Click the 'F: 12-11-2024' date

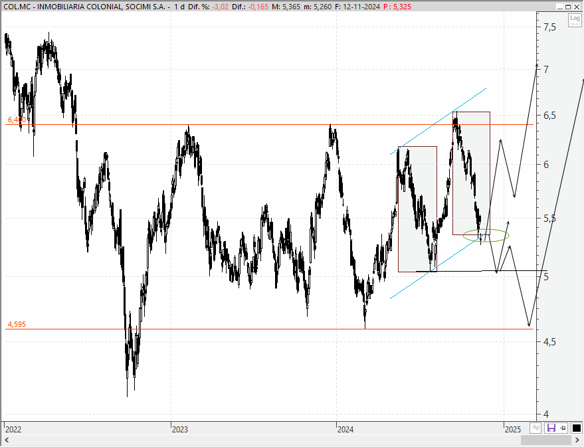pos(357,7)
